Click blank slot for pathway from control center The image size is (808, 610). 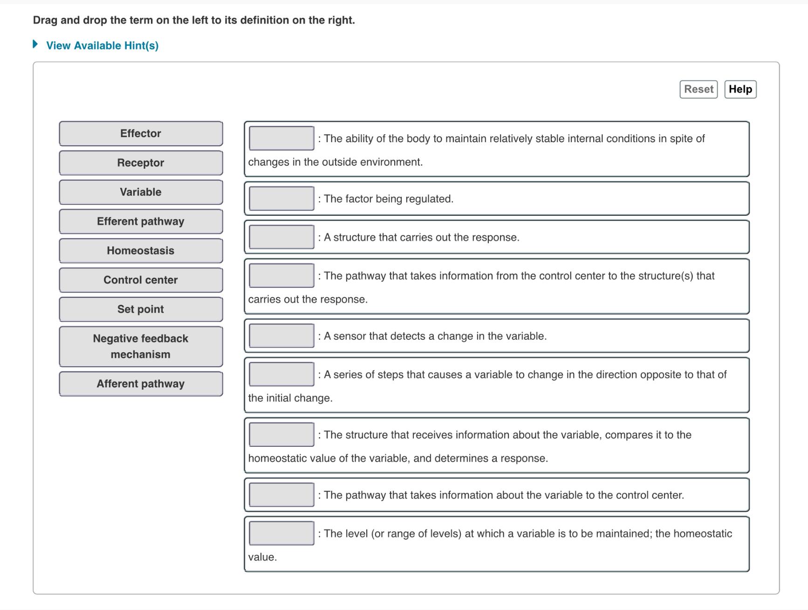tap(281, 275)
